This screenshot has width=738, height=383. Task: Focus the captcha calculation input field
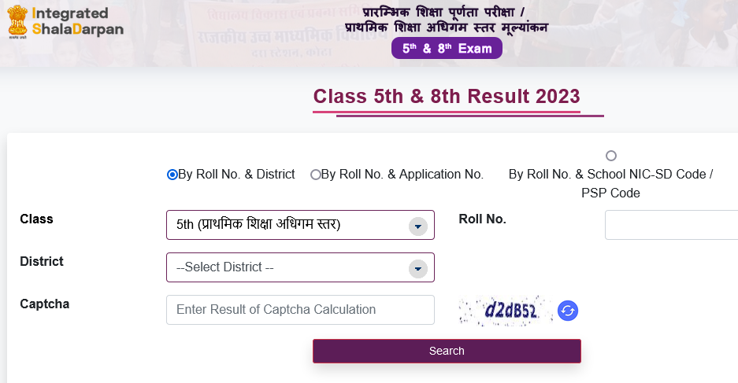(x=300, y=310)
